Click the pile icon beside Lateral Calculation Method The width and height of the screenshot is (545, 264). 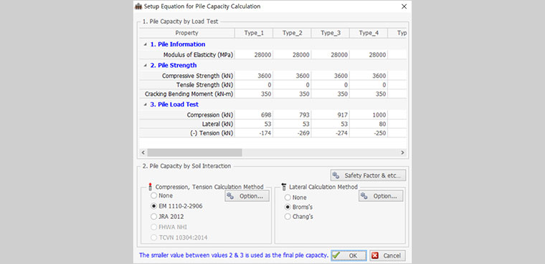[x=284, y=187]
